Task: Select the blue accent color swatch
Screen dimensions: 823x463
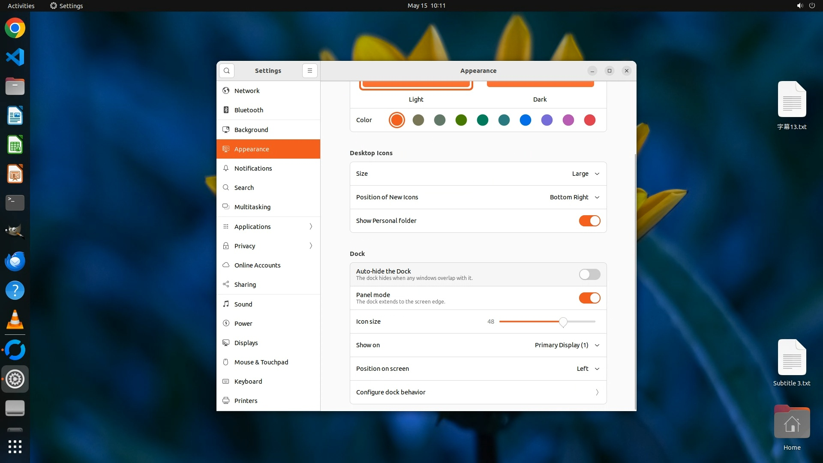Action: (x=525, y=120)
